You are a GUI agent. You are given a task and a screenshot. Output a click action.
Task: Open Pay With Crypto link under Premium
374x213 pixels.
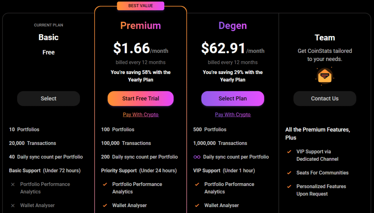click(x=141, y=115)
